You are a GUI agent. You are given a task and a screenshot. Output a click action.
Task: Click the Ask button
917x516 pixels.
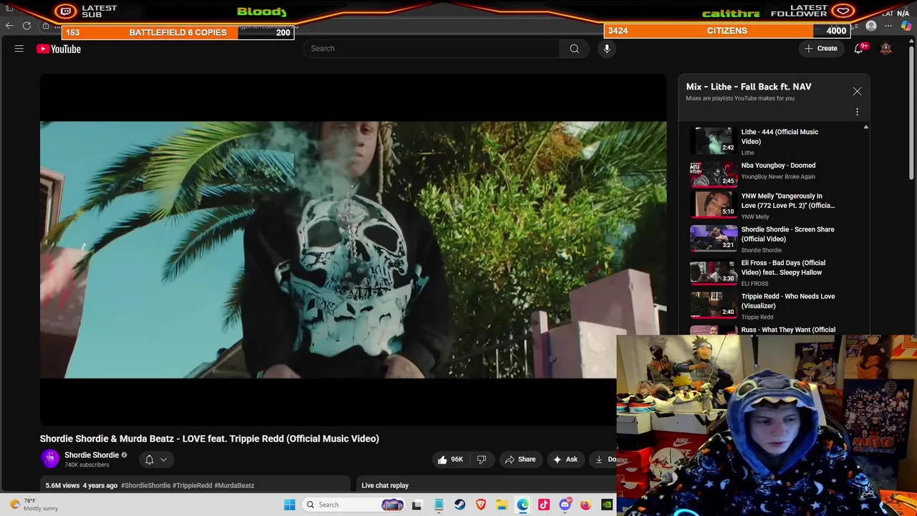point(565,459)
